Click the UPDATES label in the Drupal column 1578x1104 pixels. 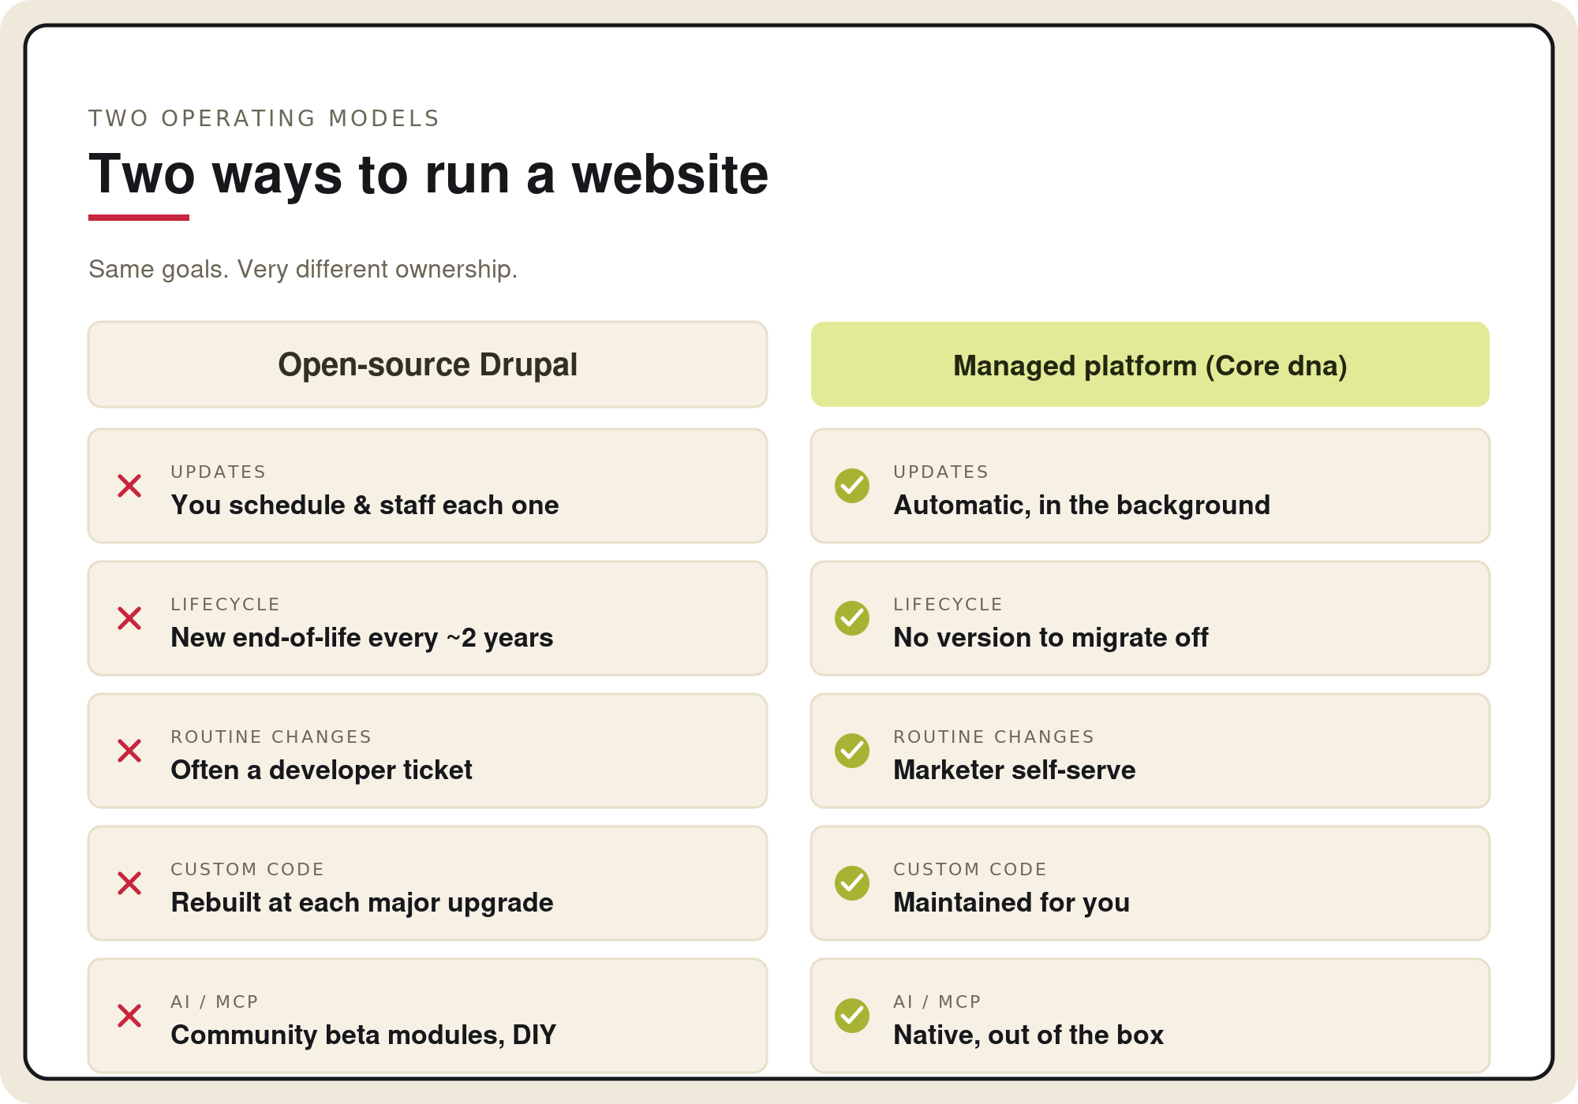(x=219, y=472)
